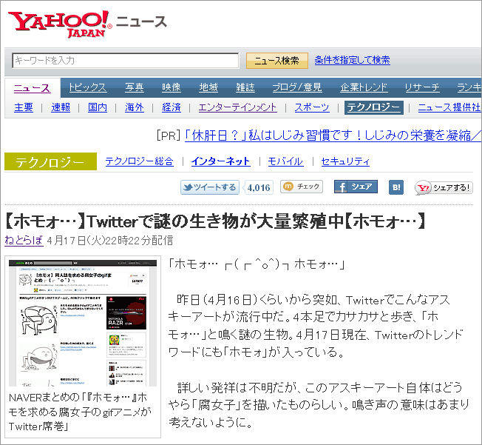Click the keyword search input field

[126, 61]
